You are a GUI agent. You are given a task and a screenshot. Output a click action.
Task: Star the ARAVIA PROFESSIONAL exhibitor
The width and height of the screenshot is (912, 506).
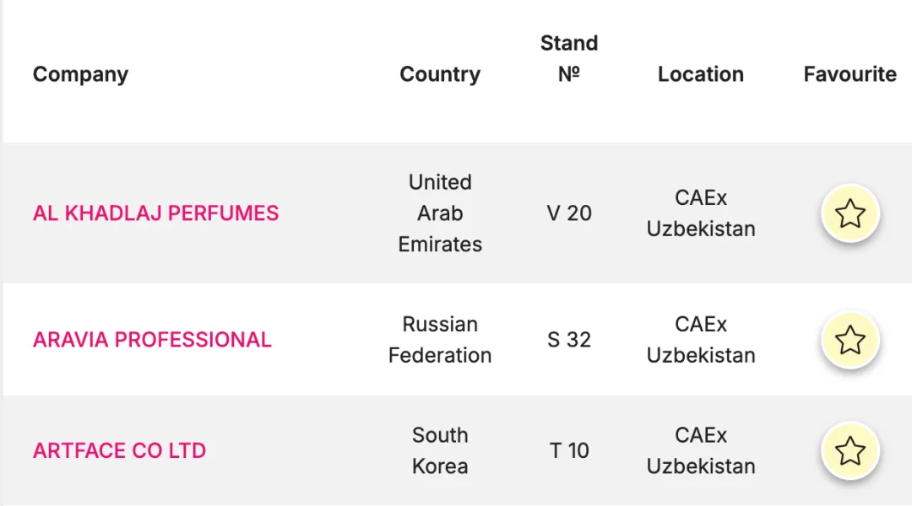[x=850, y=340]
